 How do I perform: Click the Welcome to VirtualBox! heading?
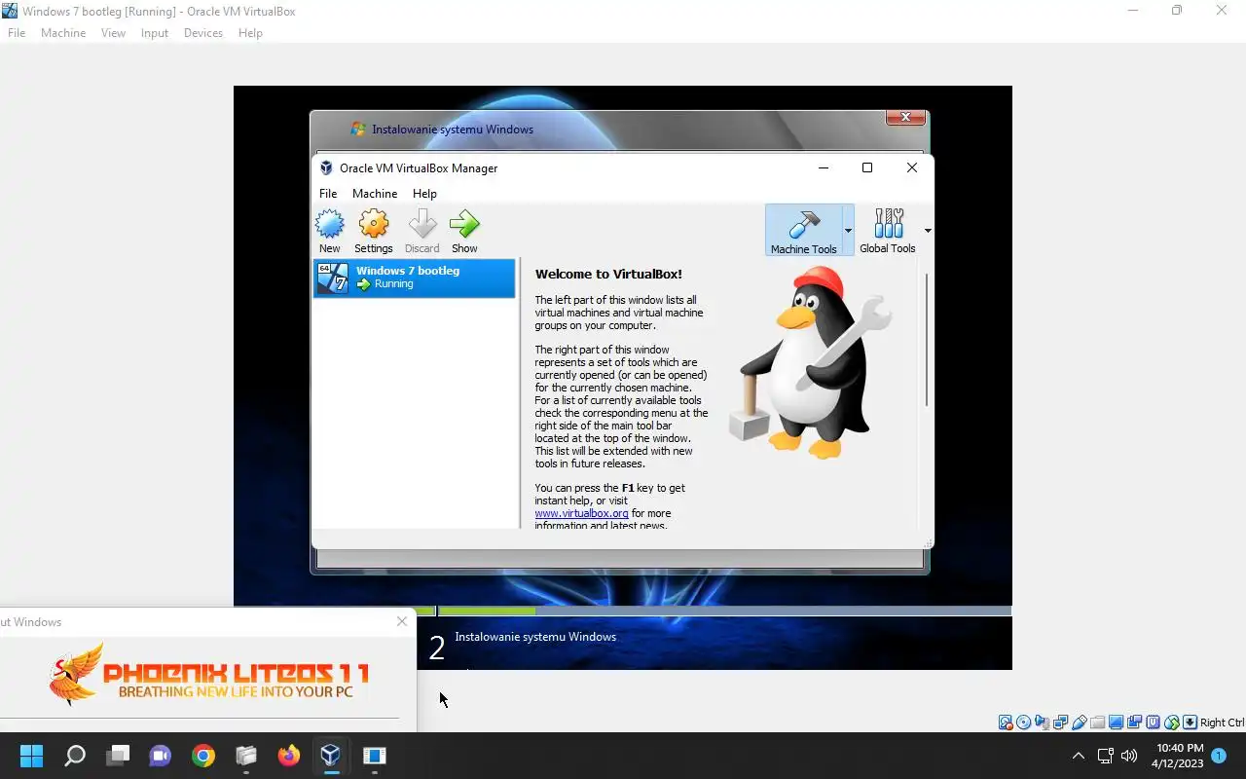click(608, 275)
